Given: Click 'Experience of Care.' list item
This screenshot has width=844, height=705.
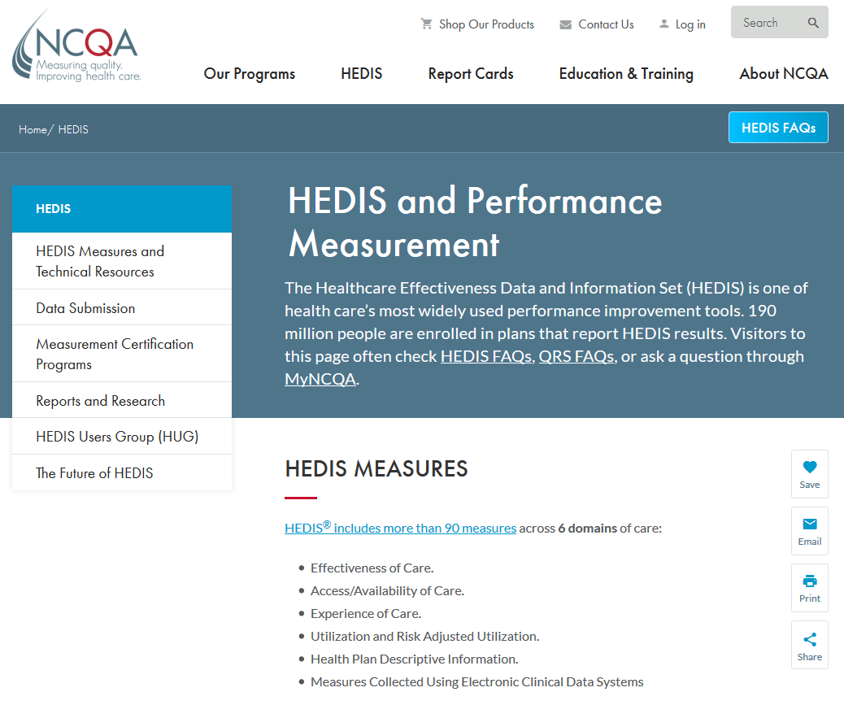Looking at the screenshot, I should (x=366, y=613).
